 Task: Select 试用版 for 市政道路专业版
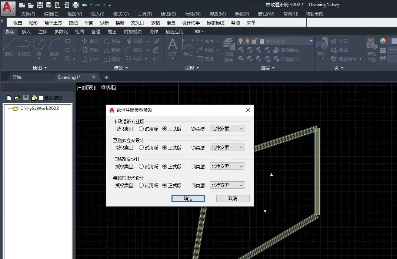[141, 128]
